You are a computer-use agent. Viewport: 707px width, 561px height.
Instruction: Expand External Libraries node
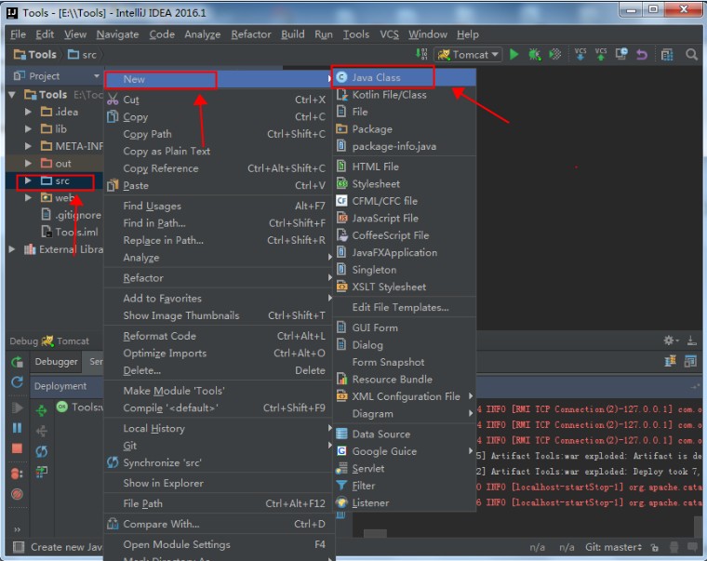coord(12,249)
